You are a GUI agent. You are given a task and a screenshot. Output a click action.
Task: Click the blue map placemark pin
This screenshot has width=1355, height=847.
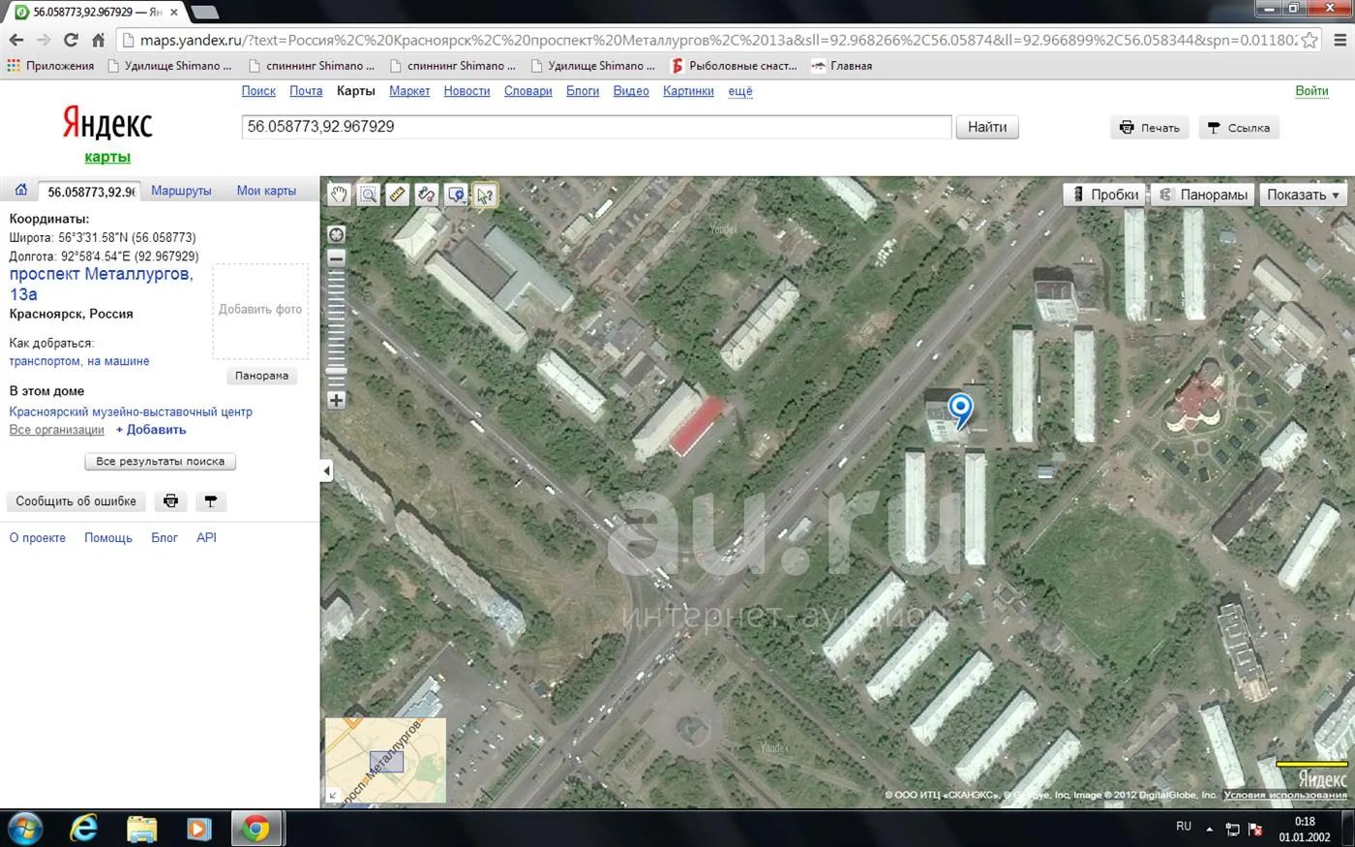pos(960,410)
